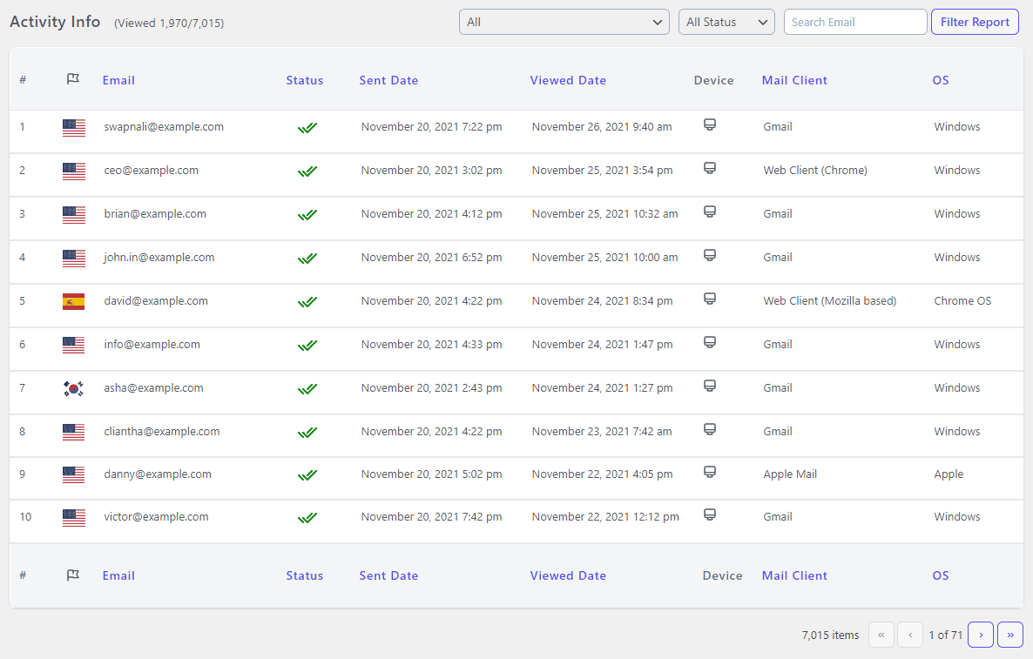Click the '1 of 71' page indicator
Screen dimensions: 1033x659
point(945,635)
